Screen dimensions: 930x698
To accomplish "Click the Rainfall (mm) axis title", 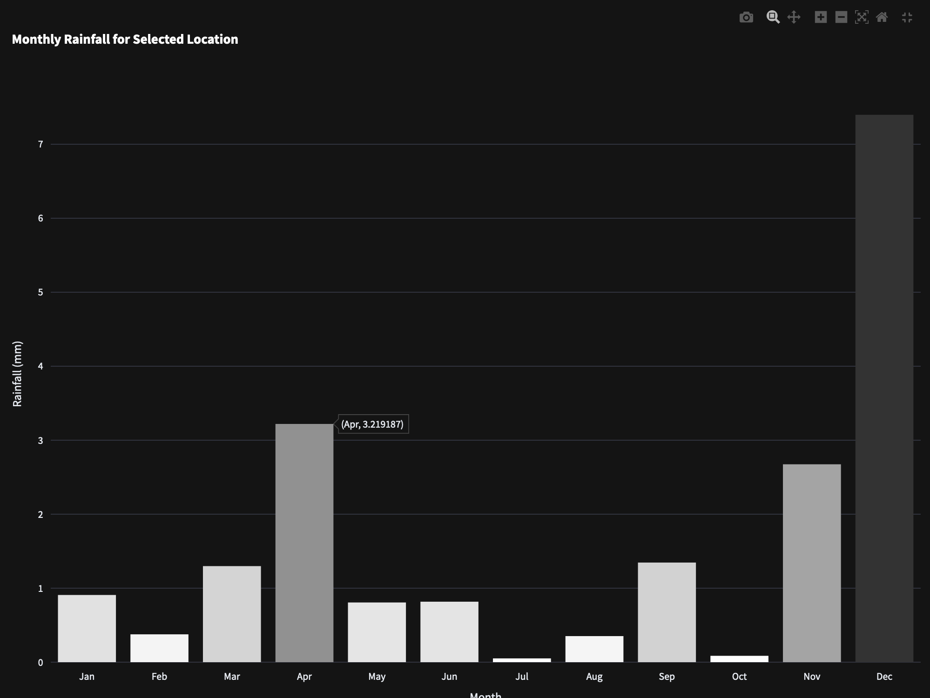I will (17, 374).
